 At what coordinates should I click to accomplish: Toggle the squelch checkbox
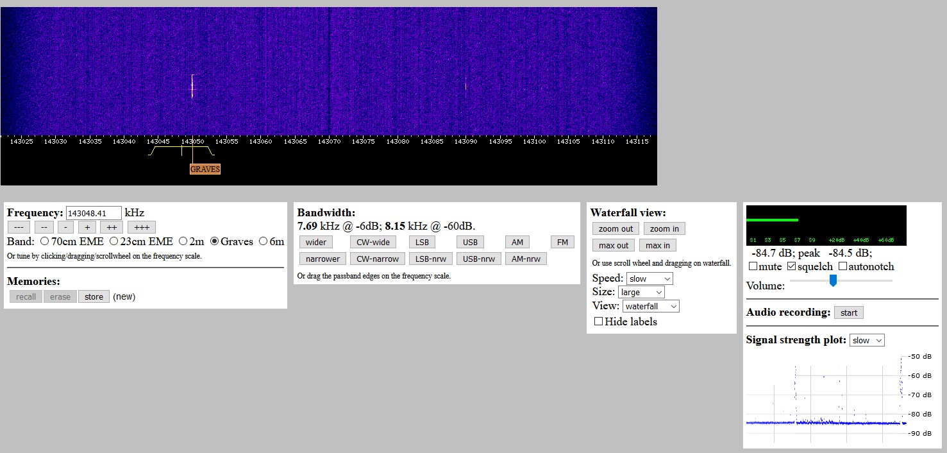(791, 266)
